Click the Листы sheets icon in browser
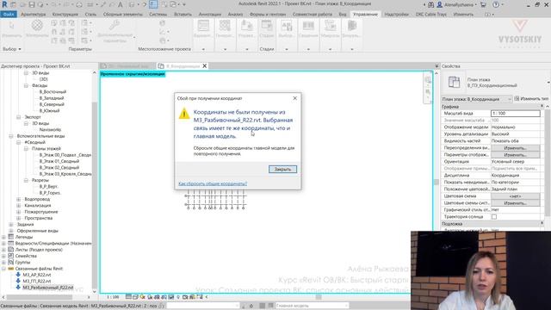The image size is (551, 310). click(x=11, y=250)
